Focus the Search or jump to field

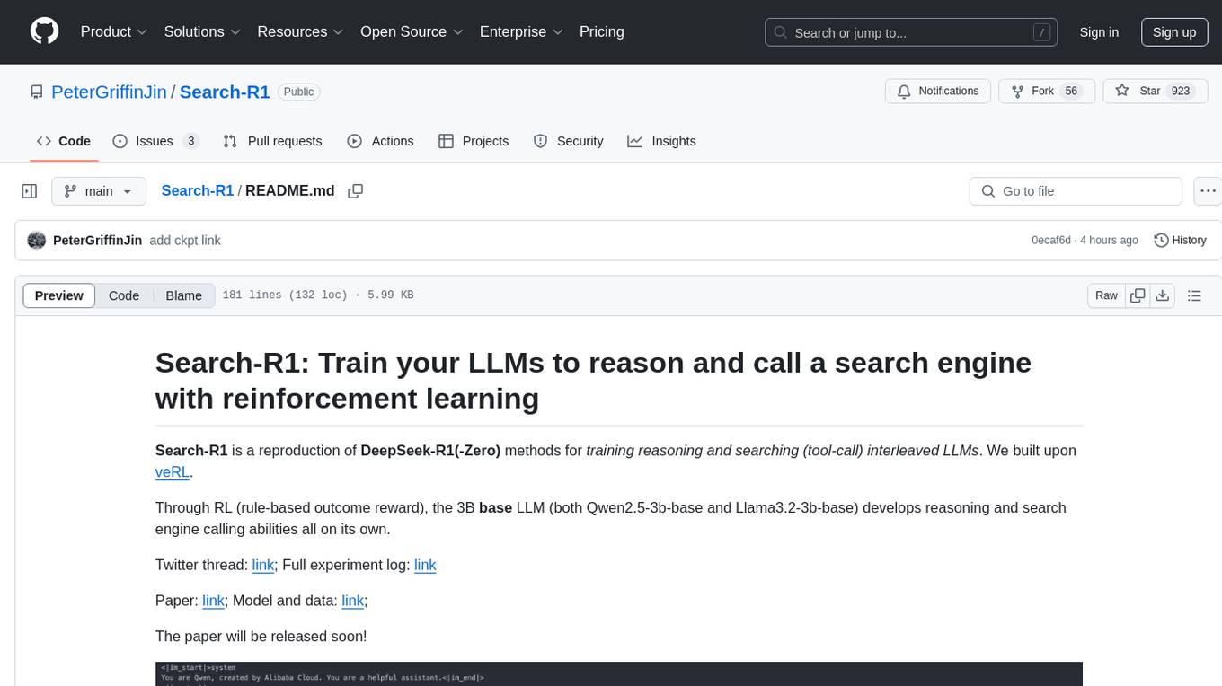point(911,32)
